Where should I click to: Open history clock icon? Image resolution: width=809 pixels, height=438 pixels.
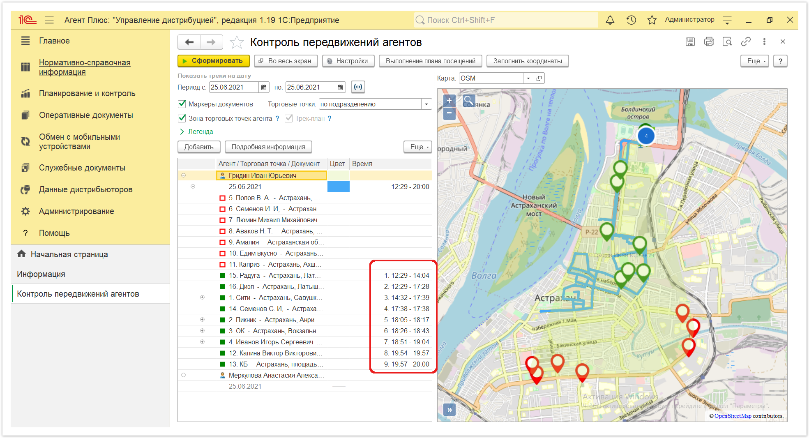point(631,20)
